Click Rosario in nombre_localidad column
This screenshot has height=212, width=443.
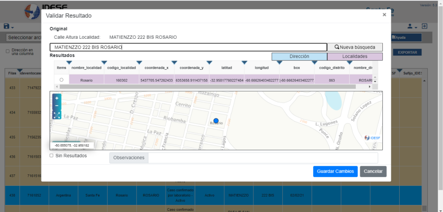(x=86, y=80)
